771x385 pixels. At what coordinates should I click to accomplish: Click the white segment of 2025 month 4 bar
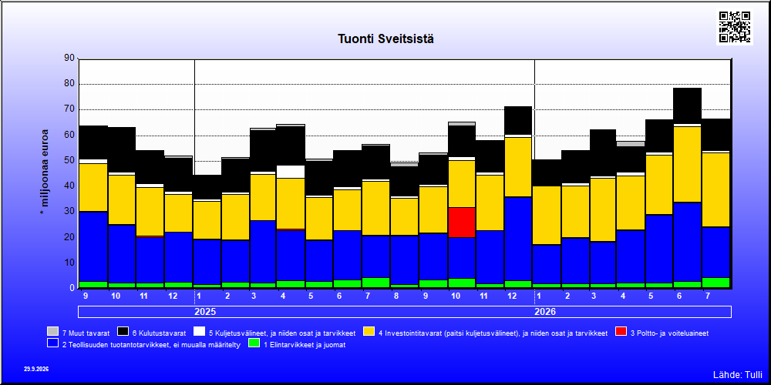point(291,172)
